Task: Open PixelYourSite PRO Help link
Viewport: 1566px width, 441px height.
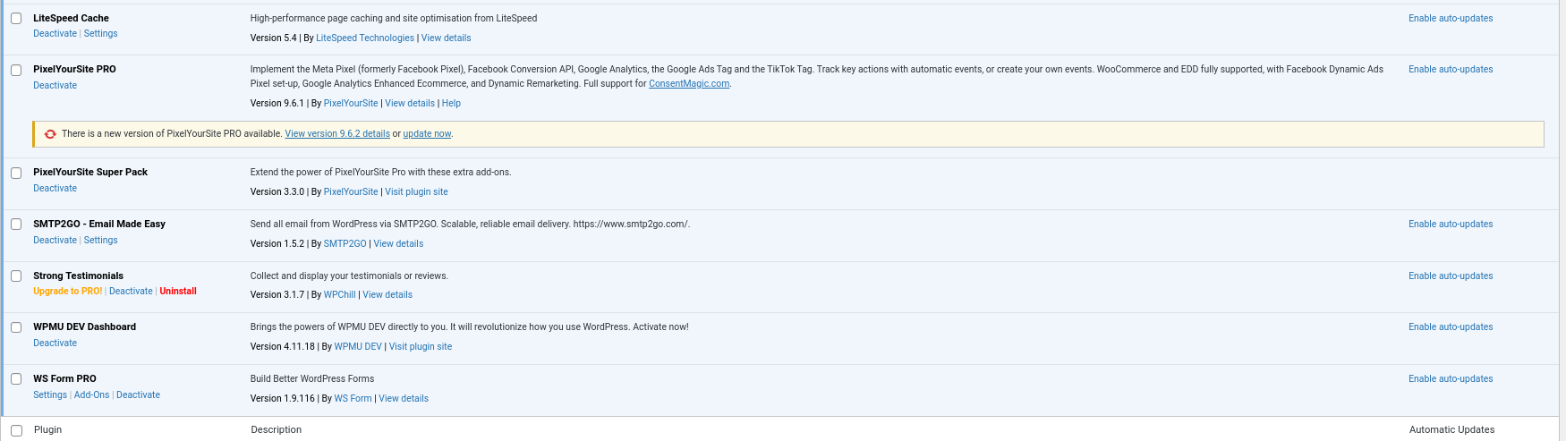Action: tap(451, 104)
